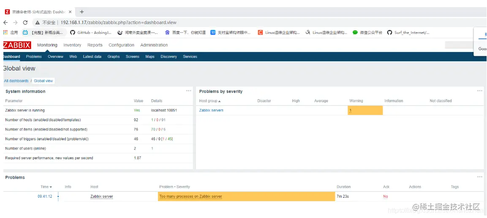Reload the page with refresh icon

[x=25, y=22]
